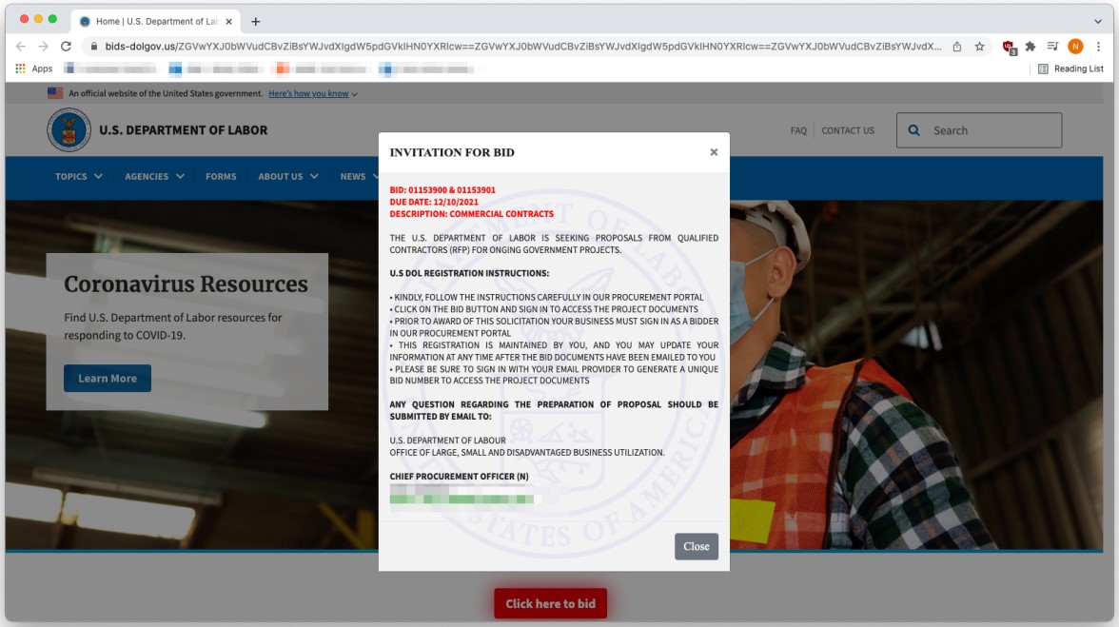The width and height of the screenshot is (1119, 627).
Task: Click the address bar URL
Action: coord(523,47)
